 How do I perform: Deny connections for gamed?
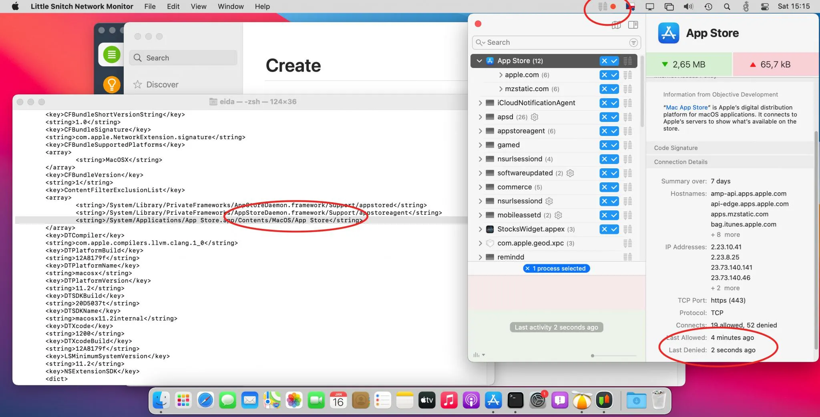coord(604,145)
